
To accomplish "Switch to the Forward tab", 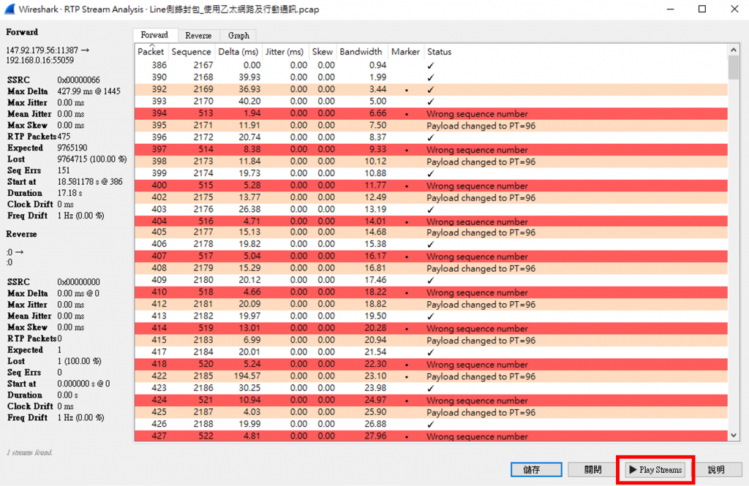I will tap(154, 35).
